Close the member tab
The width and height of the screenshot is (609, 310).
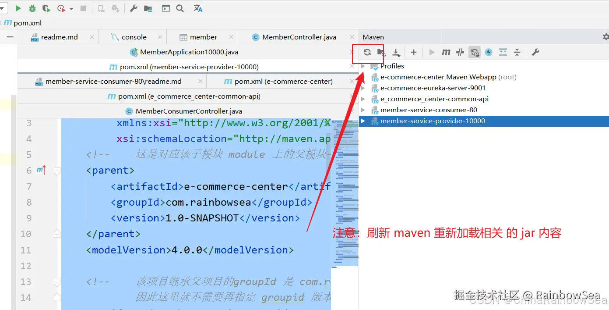point(231,37)
